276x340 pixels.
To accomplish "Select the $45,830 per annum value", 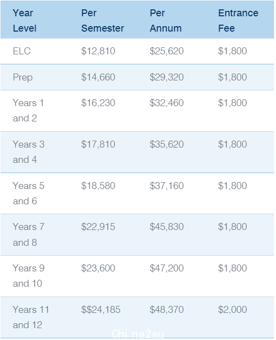I will coord(167,227).
